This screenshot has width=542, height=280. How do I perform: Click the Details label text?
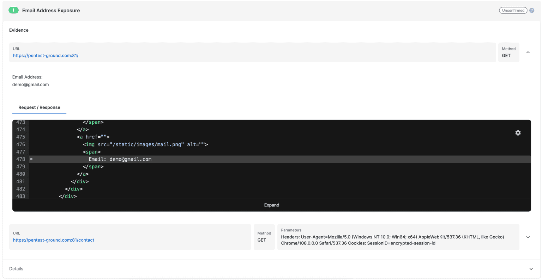pos(16,269)
